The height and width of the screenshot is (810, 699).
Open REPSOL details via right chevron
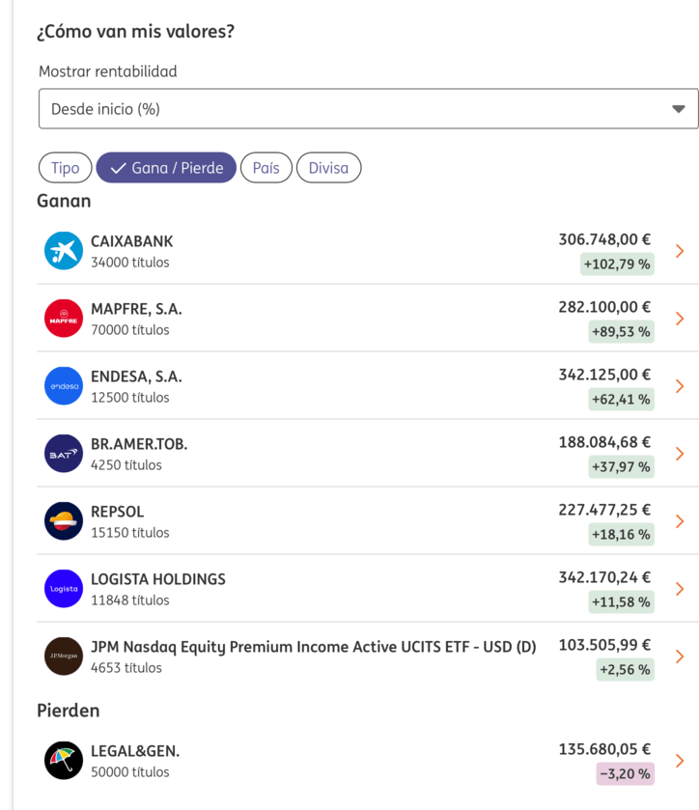680,521
